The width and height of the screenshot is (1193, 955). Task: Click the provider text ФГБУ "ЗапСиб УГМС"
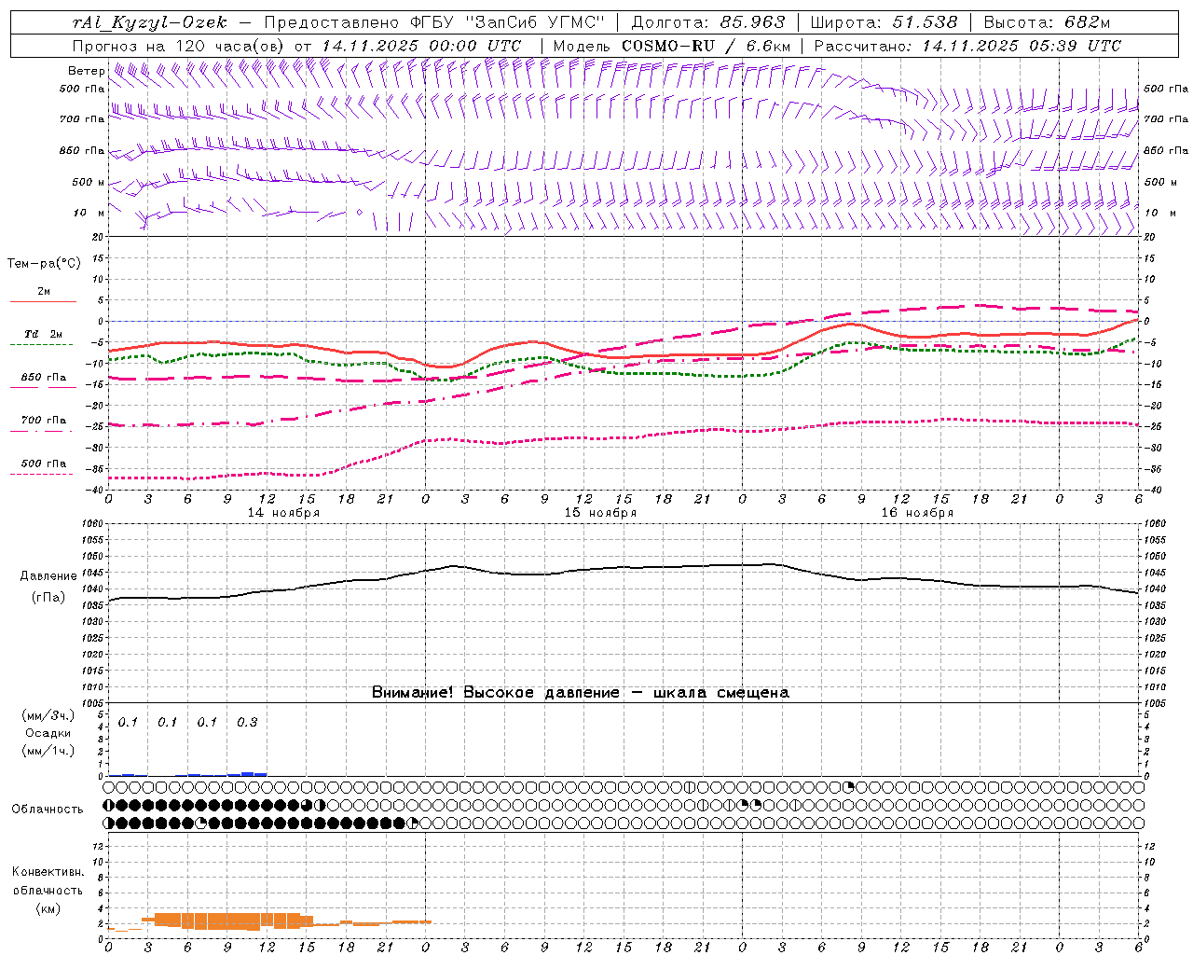coord(508,22)
